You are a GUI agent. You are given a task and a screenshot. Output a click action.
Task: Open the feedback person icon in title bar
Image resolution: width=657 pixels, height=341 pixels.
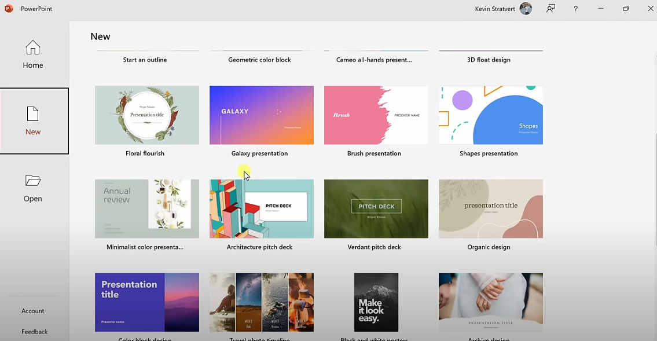click(550, 8)
